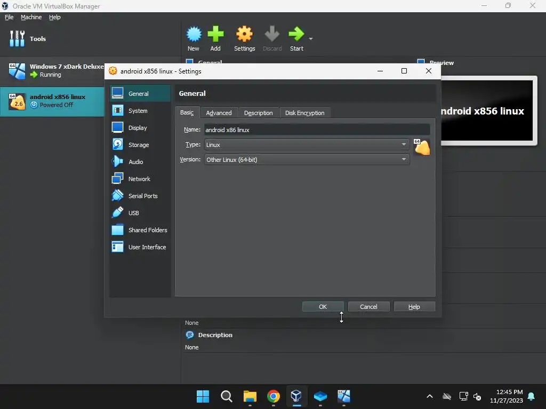Click the android x856 linux preview thumbnail

tap(487, 111)
